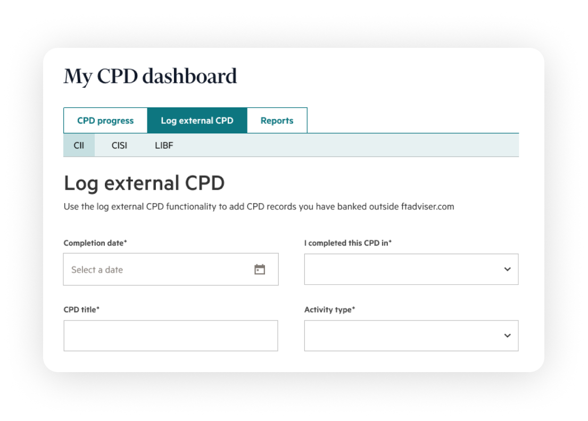Click the 'I completed this CPD in' label
Screen dimensions: 588x421
tap(348, 243)
